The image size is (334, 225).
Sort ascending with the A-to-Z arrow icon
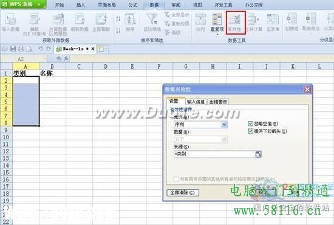118,19
